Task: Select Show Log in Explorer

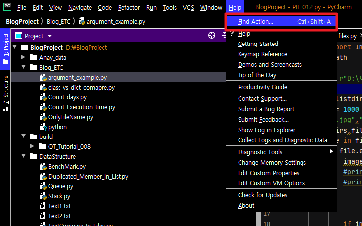Action: [282, 130]
